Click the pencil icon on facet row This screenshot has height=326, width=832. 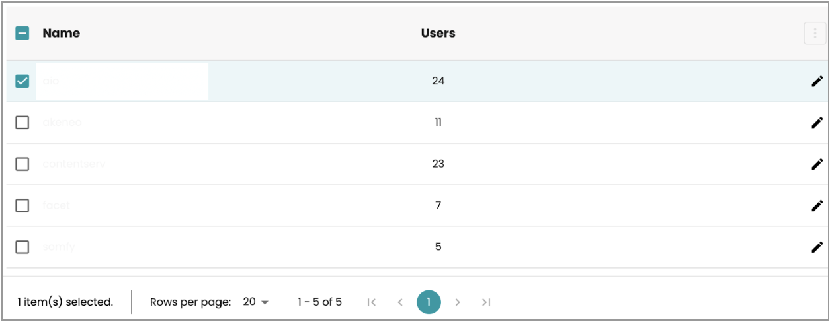coord(817,205)
